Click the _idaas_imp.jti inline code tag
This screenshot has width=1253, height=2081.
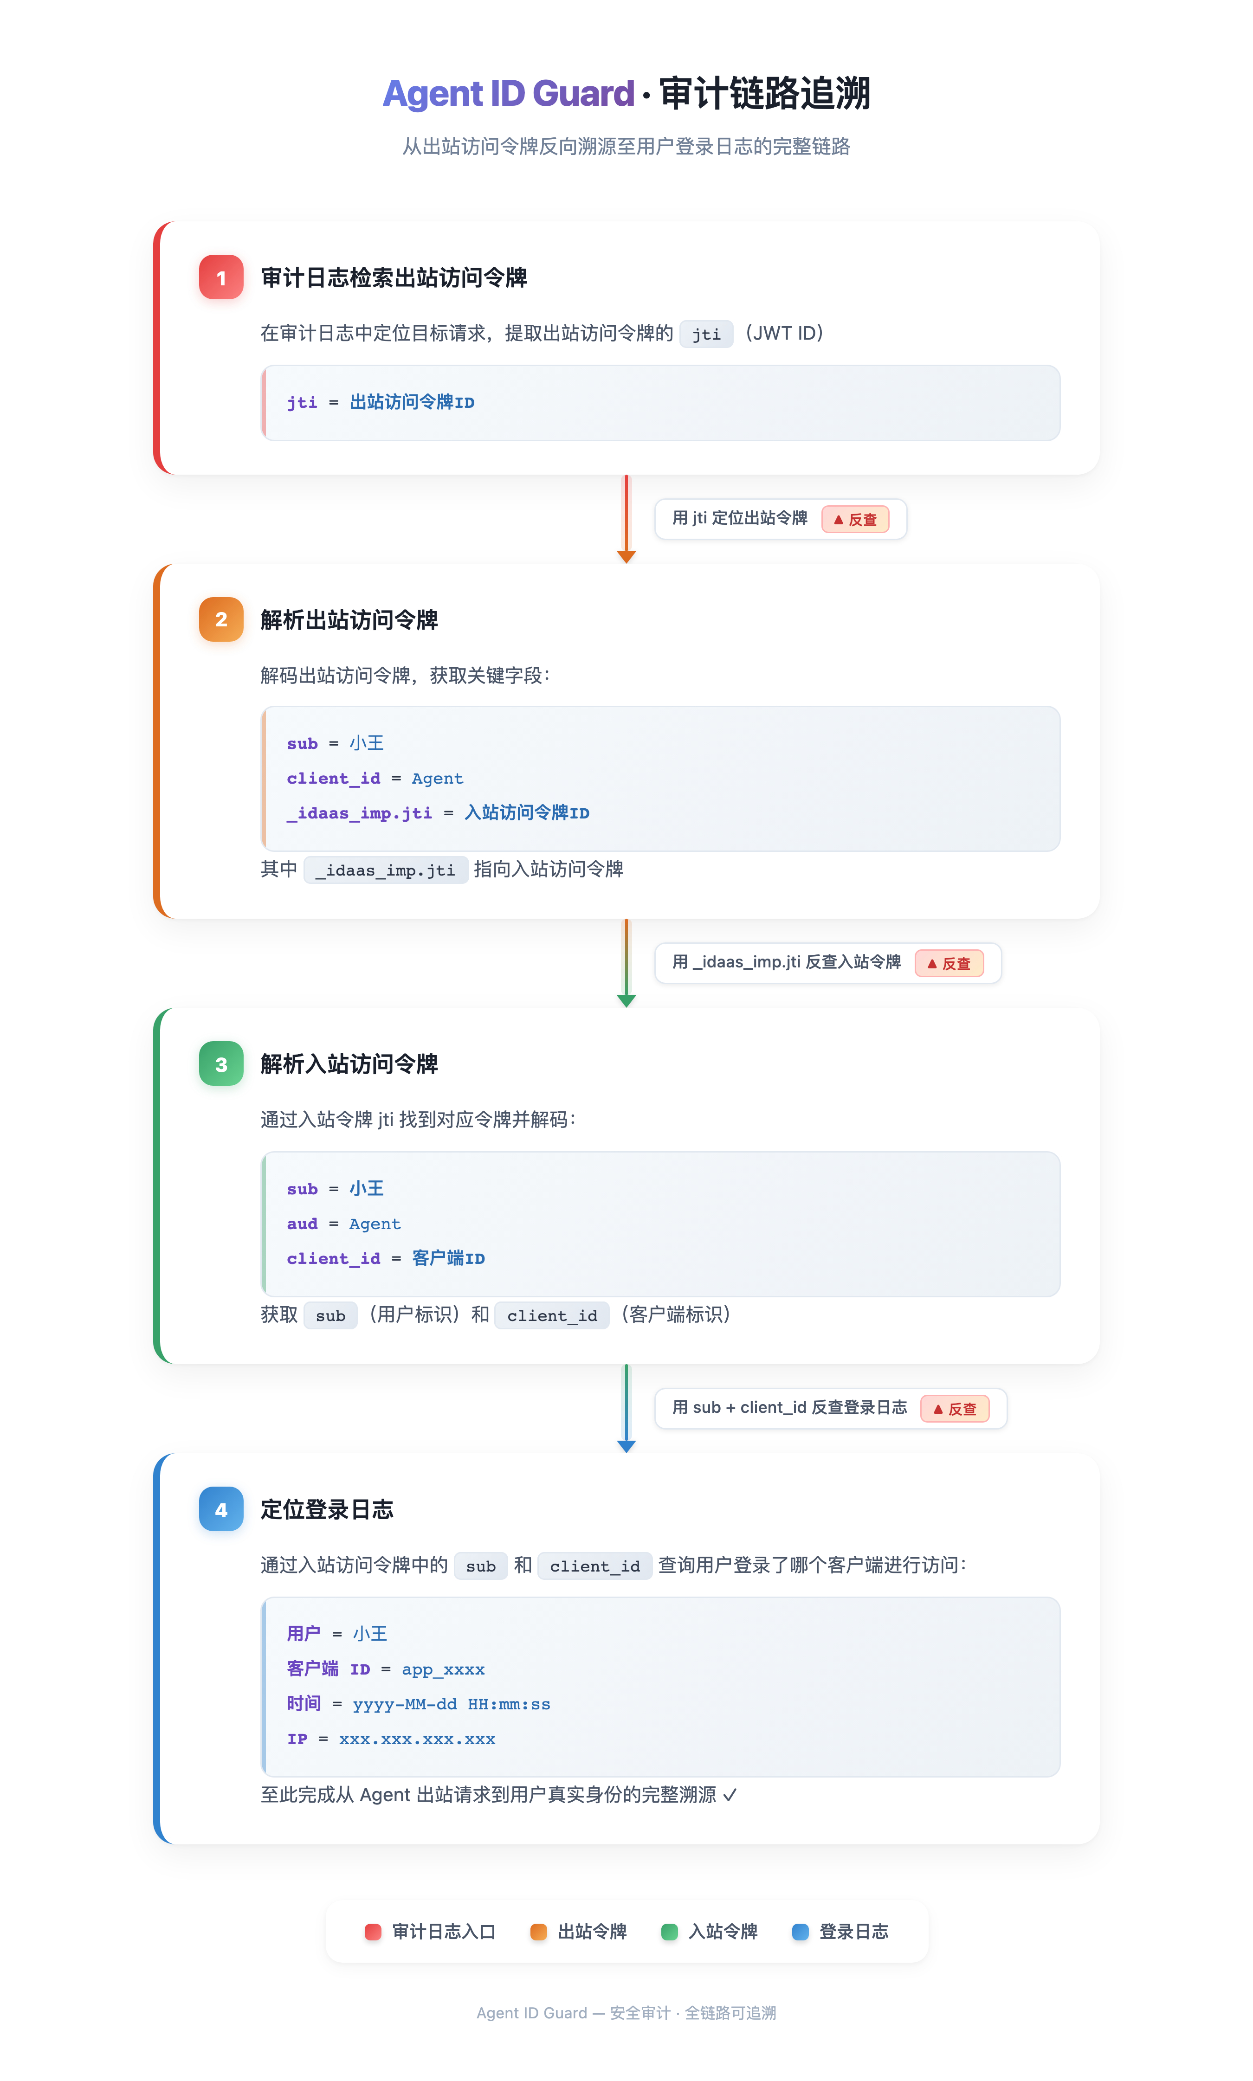click(x=386, y=870)
